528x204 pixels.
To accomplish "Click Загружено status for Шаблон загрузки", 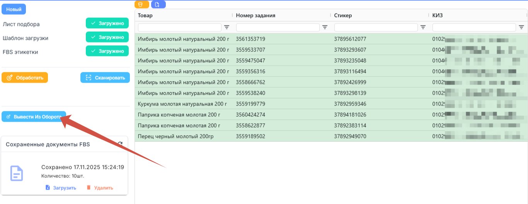I will [x=107, y=37].
